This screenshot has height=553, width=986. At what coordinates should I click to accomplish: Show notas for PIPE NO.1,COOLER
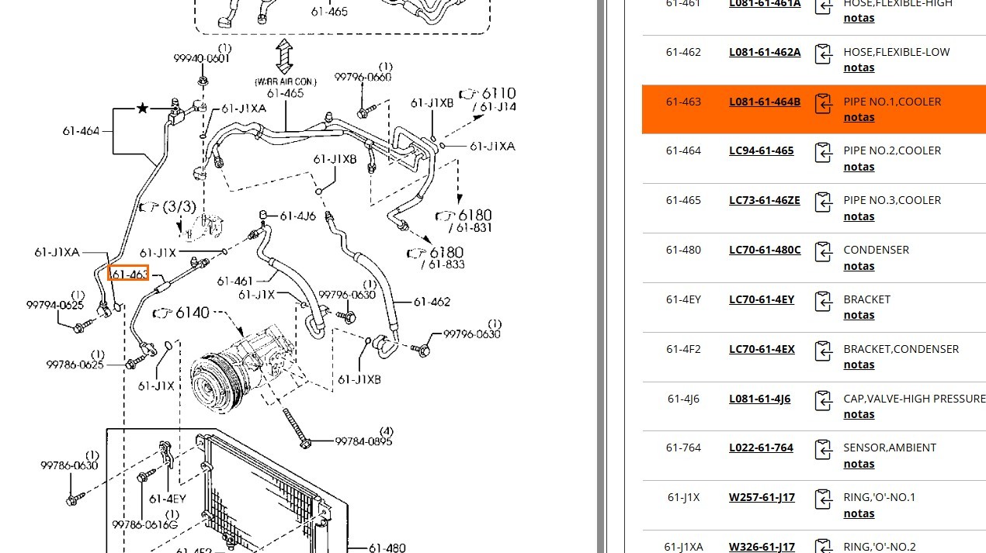click(859, 117)
